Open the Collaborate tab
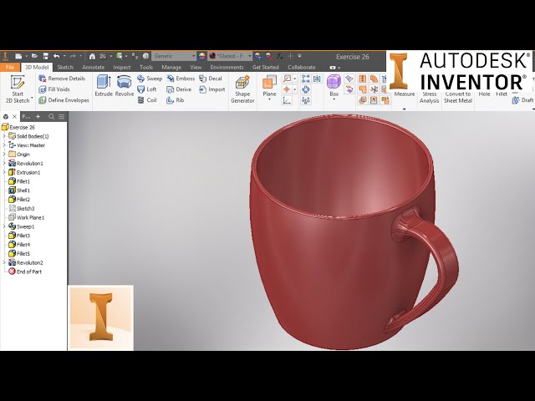 click(302, 67)
